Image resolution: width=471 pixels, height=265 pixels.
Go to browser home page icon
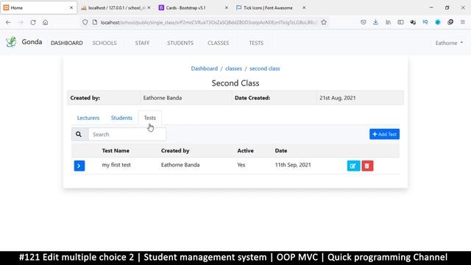pos(46,22)
